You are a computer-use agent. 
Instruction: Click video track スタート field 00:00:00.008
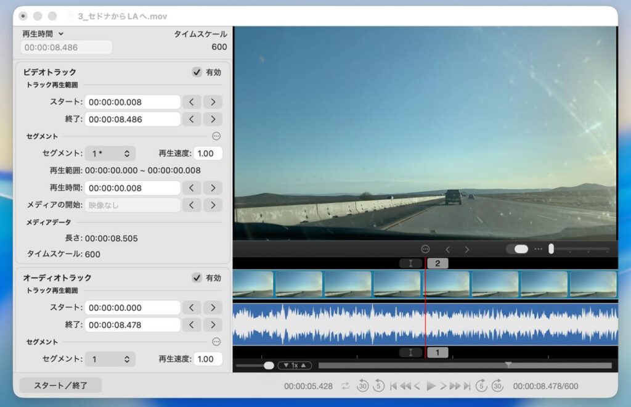132,102
